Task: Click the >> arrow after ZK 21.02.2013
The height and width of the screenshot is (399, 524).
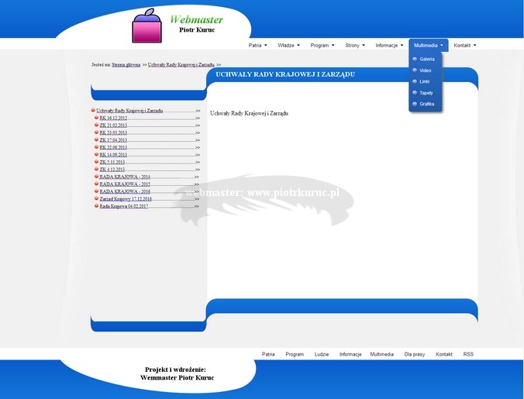Action: pyautogui.click(x=198, y=126)
